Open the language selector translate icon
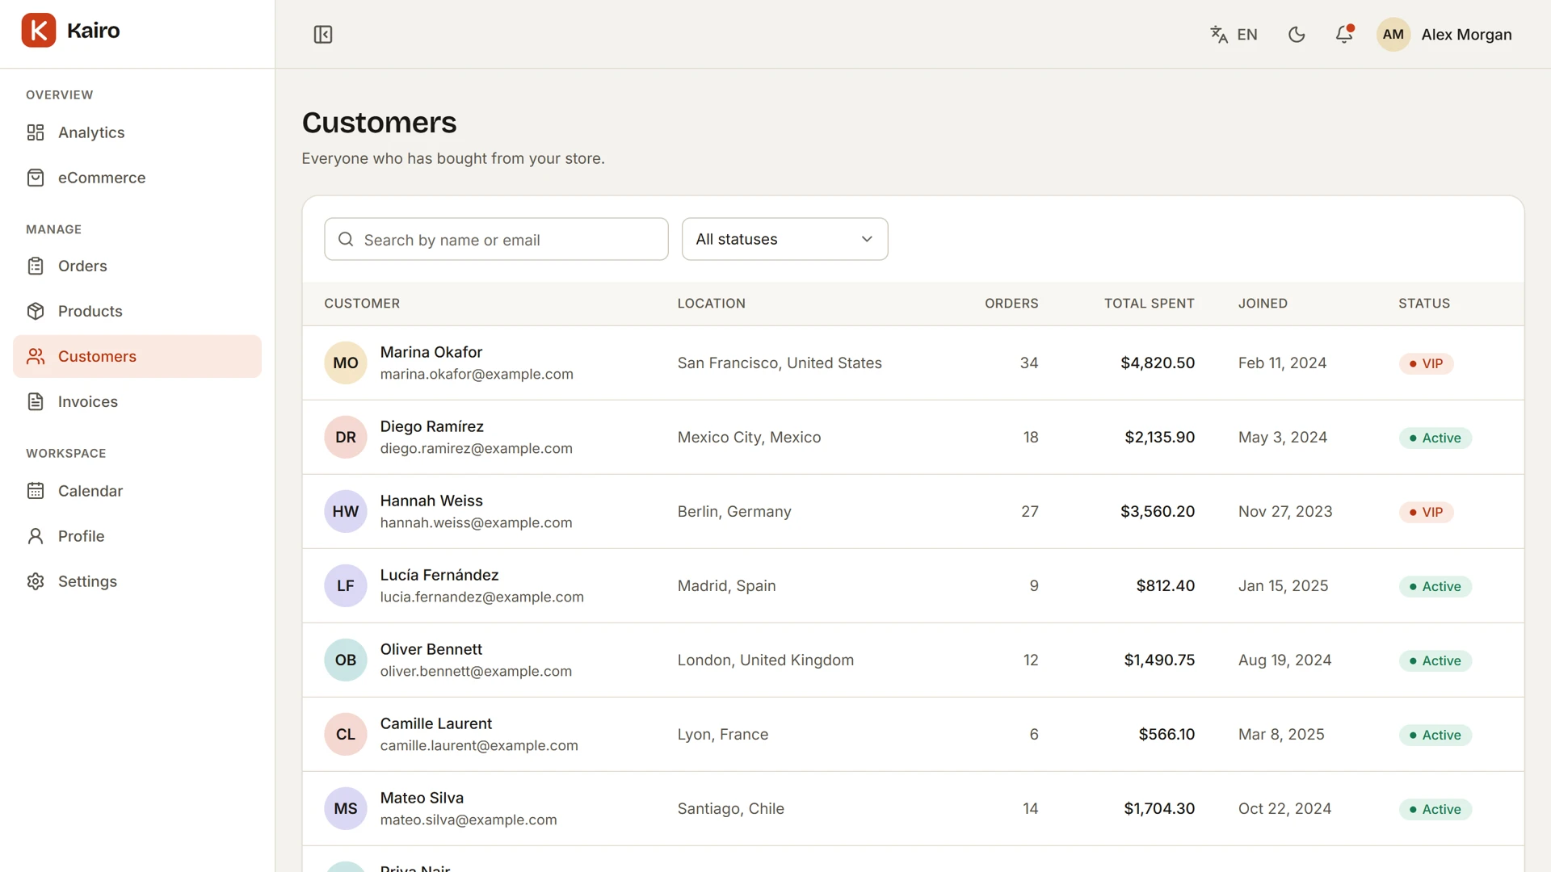The image size is (1551, 872). pos(1219,35)
